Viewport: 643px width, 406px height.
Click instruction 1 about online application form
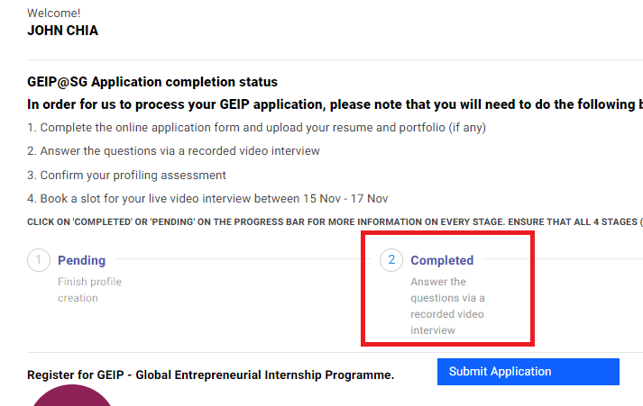pyautogui.click(x=256, y=128)
